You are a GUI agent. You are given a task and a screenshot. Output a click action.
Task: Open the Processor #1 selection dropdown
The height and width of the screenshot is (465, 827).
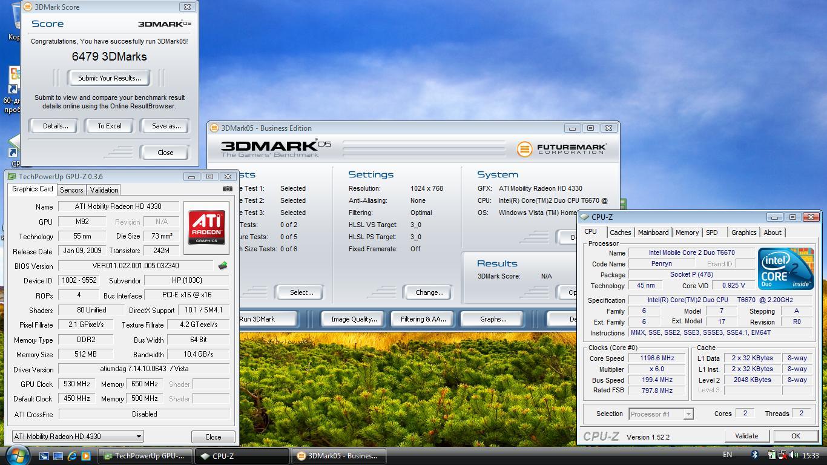click(661, 414)
